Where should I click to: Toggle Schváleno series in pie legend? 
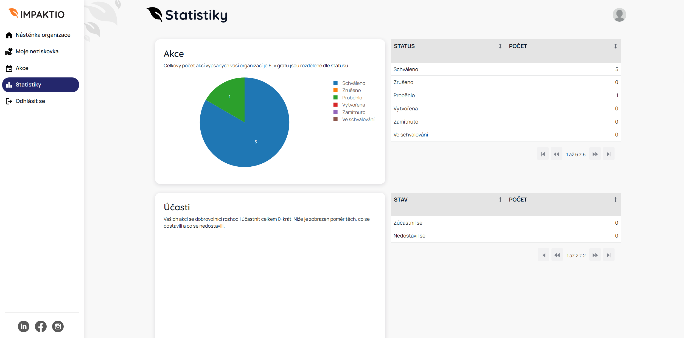tap(354, 83)
